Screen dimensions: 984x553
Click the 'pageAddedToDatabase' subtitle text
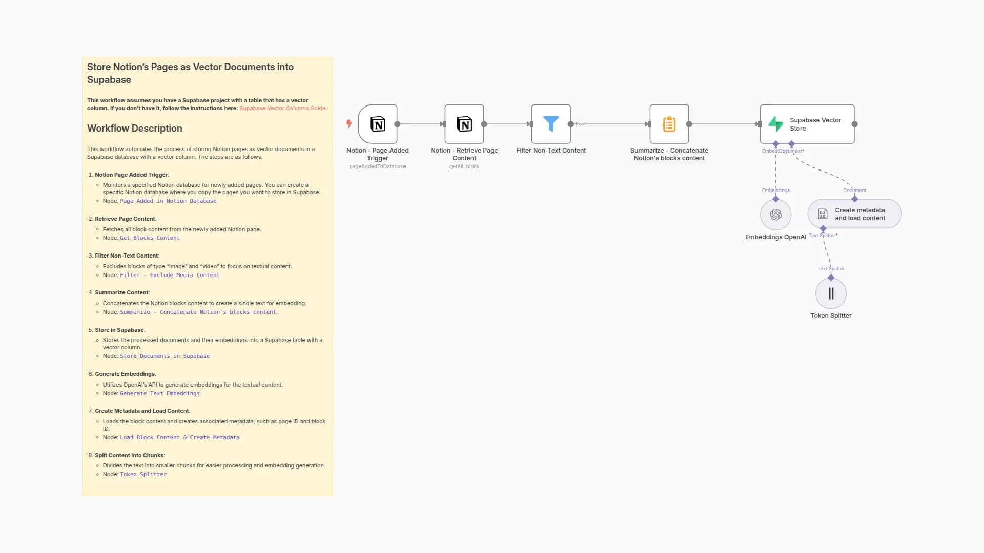tap(378, 167)
